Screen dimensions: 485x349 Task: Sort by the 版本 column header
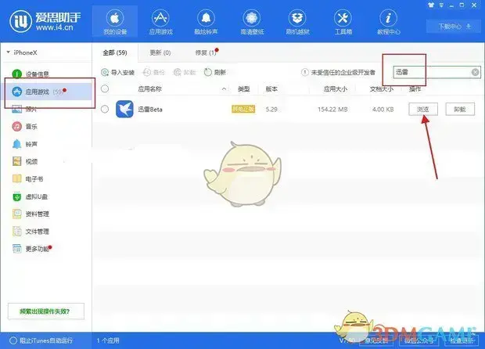click(x=271, y=89)
